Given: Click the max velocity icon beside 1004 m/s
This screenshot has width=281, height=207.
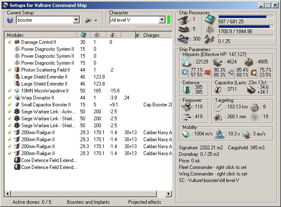Looking at the screenshot, I should (186, 134).
